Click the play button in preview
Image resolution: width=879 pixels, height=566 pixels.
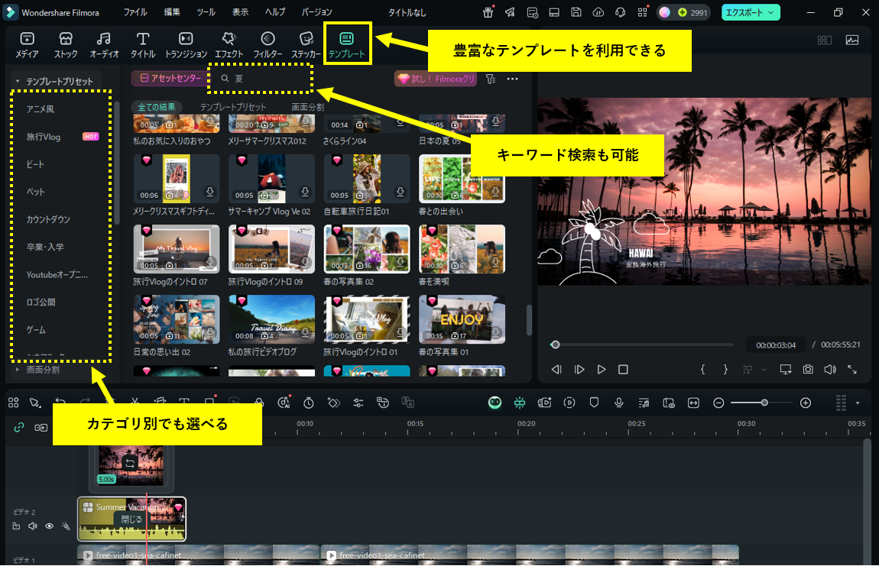point(601,369)
